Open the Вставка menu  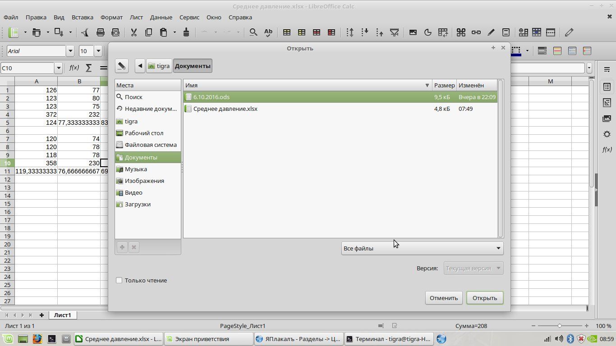(x=82, y=17)
